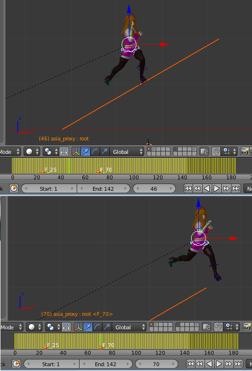252x371 pixels.
Task: Increase current frame 46 with right arrow
Action: [x=171, y=188]
